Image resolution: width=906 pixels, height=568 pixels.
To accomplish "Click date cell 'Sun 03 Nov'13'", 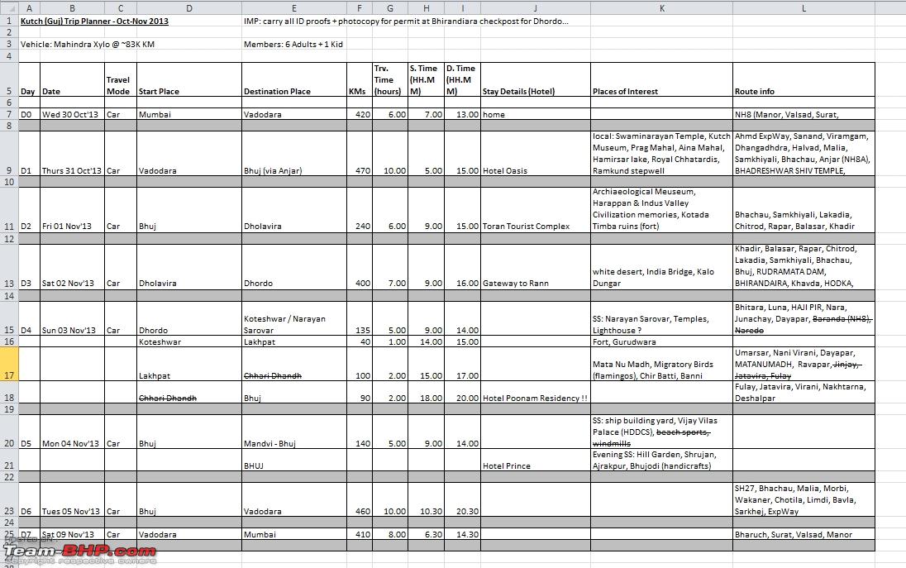I will (72, 318).
